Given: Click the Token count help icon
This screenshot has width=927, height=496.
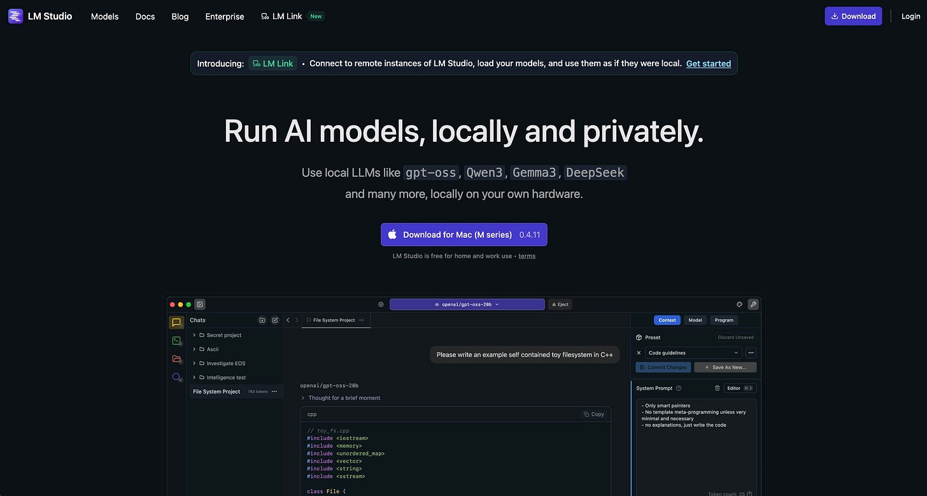Looking at the screenshot, I should 749,494.
